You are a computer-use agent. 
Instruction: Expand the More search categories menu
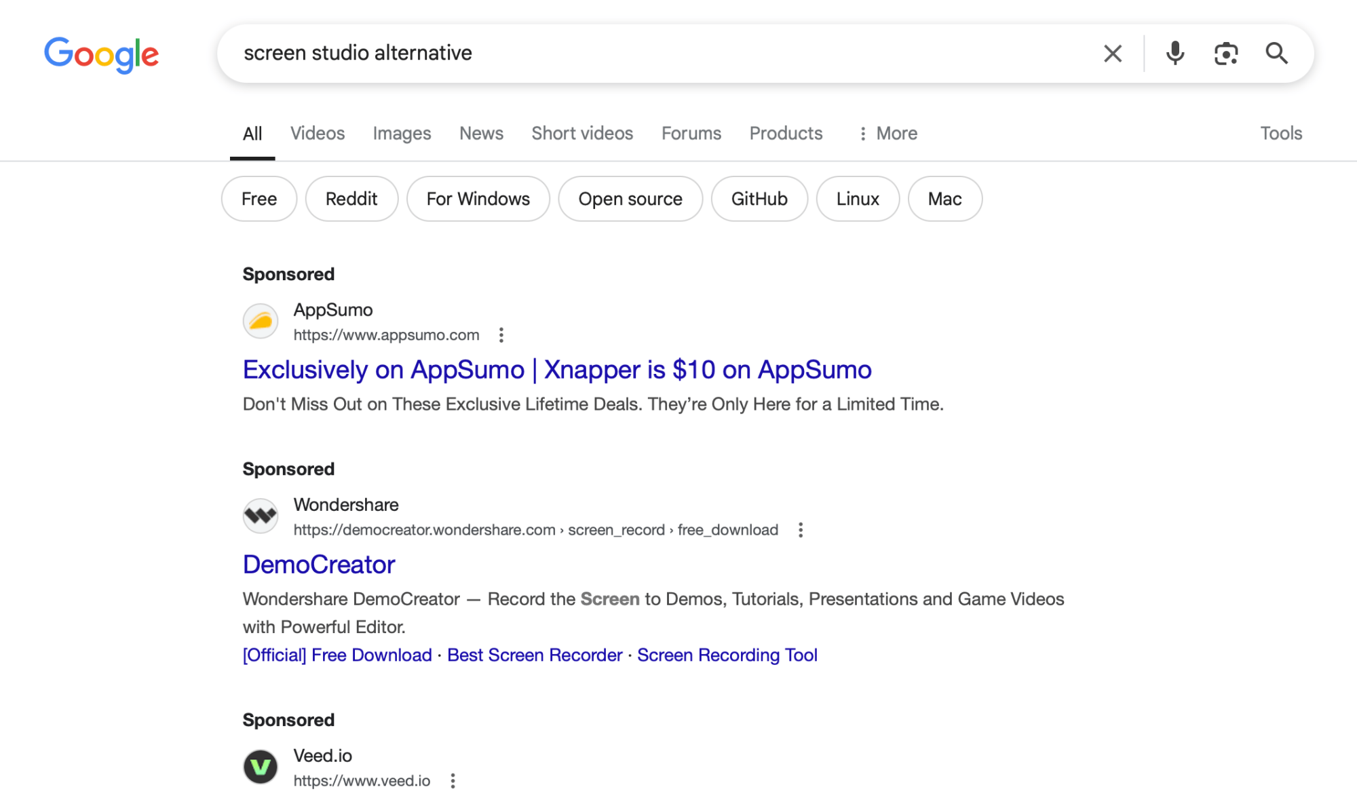pos(887,134)
